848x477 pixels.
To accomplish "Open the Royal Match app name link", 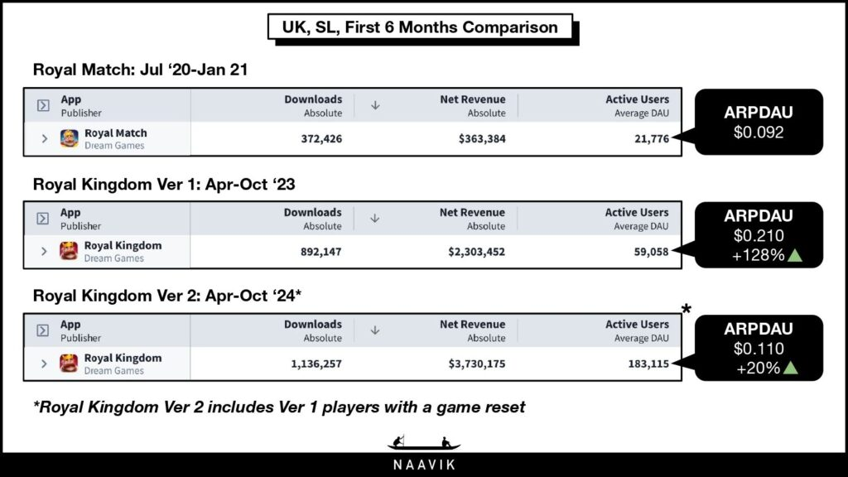I will point(116,133).
